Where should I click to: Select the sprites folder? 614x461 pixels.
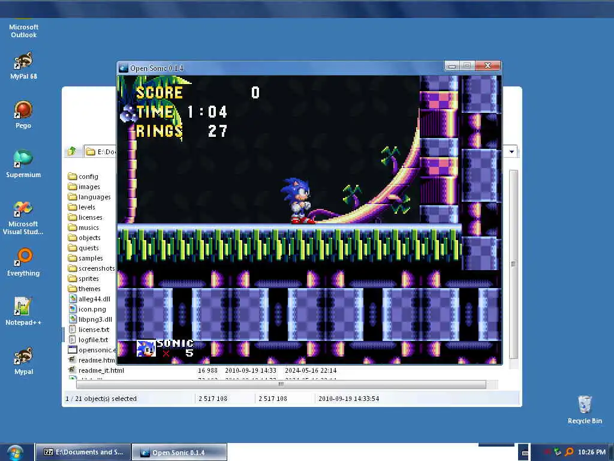coord(83,279)
